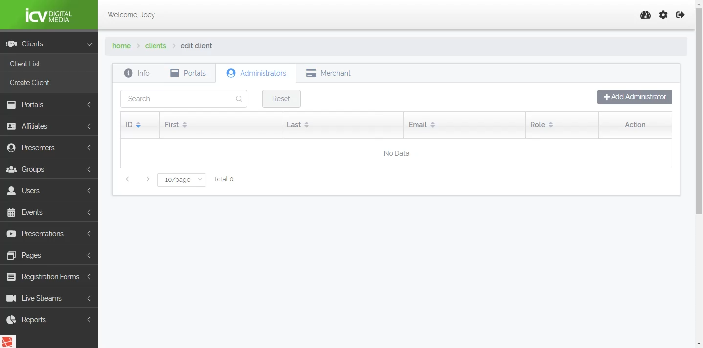Click the red icon at bottom-left corner

[x=8, y=342]
